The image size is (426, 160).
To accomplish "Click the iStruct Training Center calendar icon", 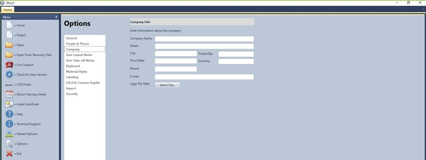I will [9, 94].
